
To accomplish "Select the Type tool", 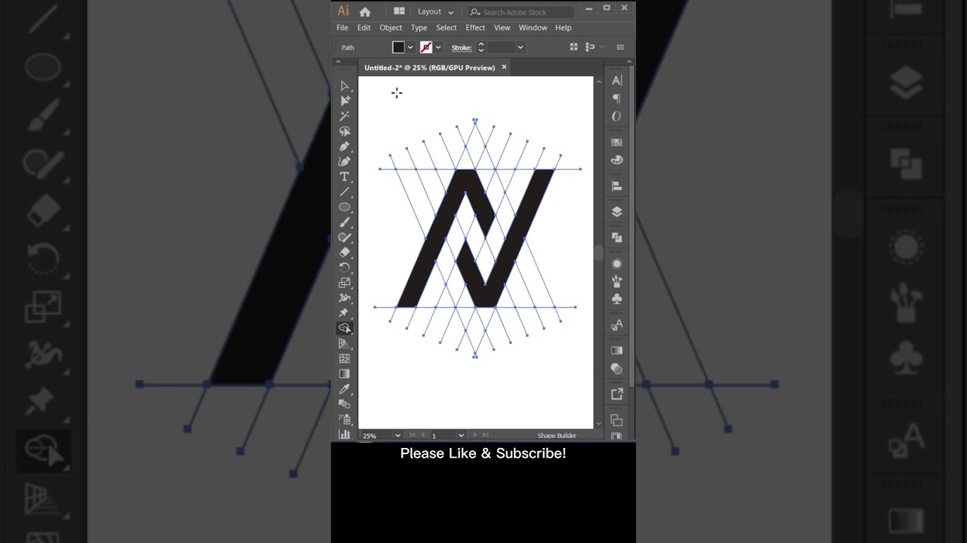I will tap(344, 176).
